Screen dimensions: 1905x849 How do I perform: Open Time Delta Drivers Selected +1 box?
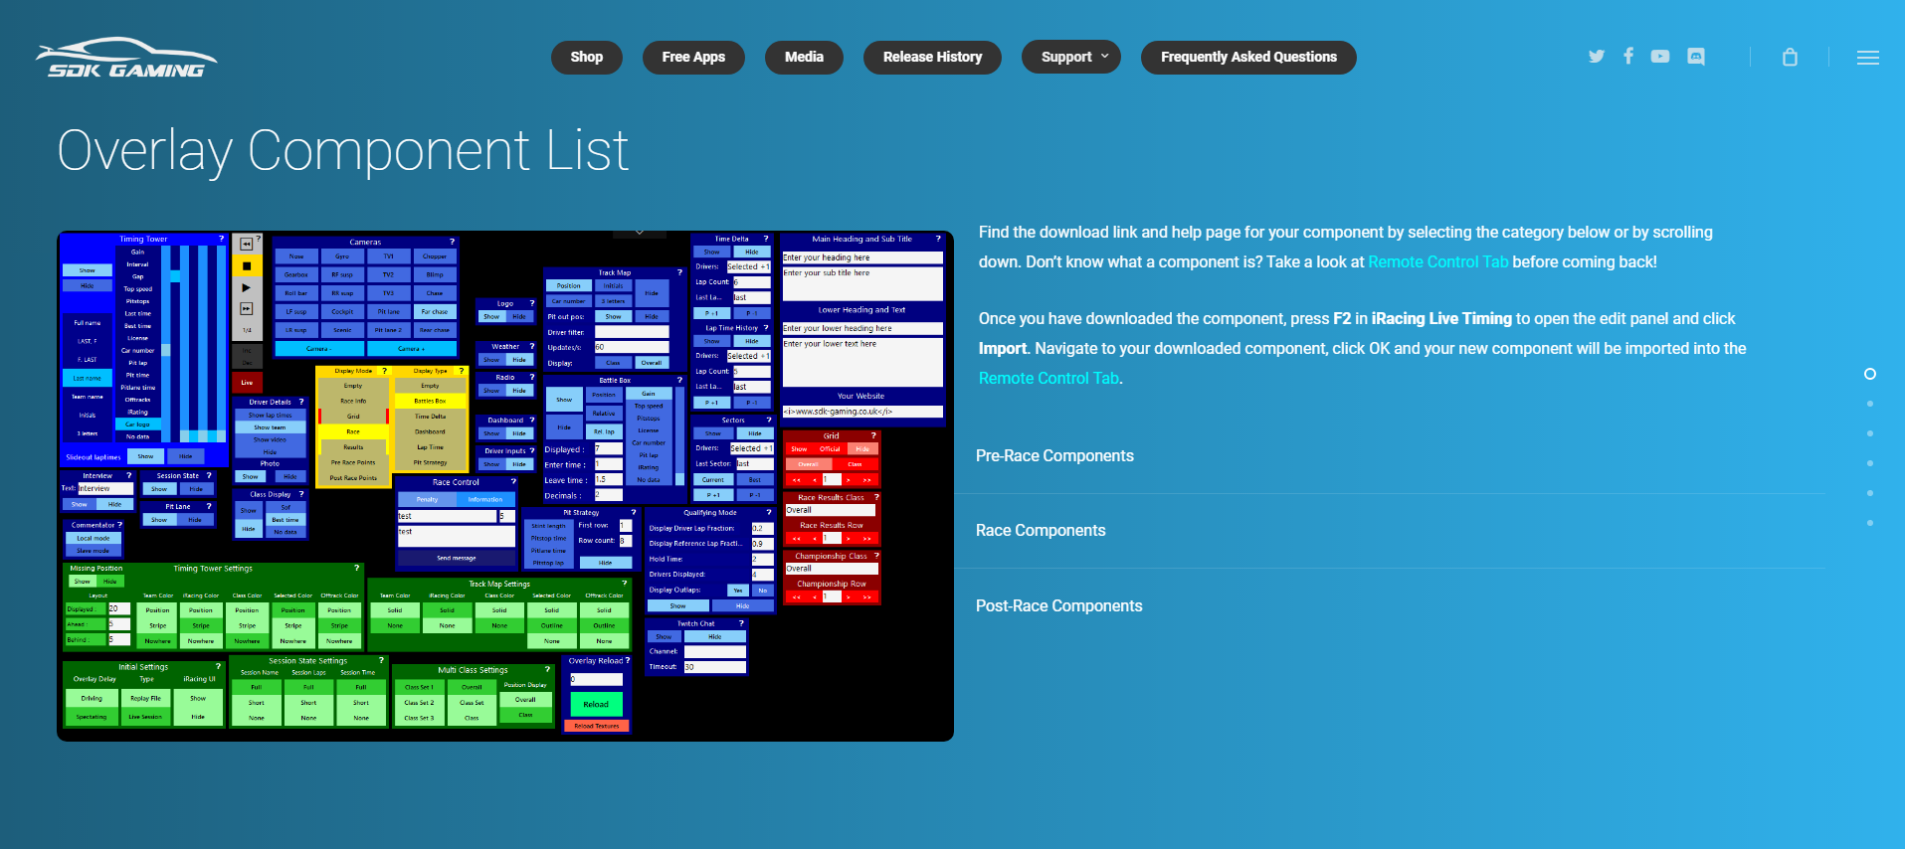click(748, 266)
